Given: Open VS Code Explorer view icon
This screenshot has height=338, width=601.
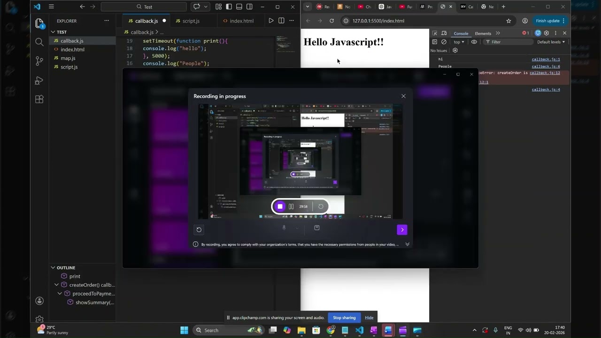Looking at the screenshot, I should click(x=39, y=23).
